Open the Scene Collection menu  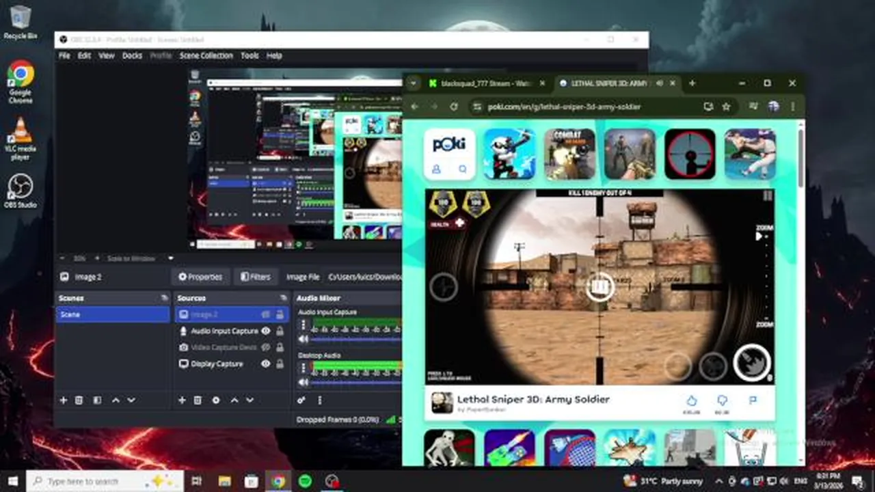point(206,55)
